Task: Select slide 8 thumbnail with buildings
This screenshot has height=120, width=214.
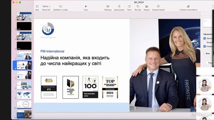Action: click(24, 85)
